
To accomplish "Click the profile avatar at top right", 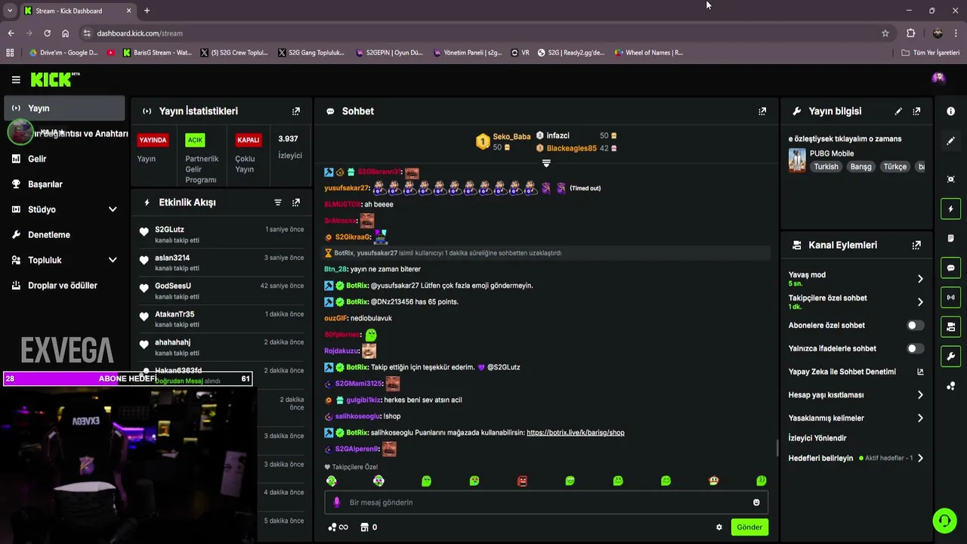I will point(938,78).
